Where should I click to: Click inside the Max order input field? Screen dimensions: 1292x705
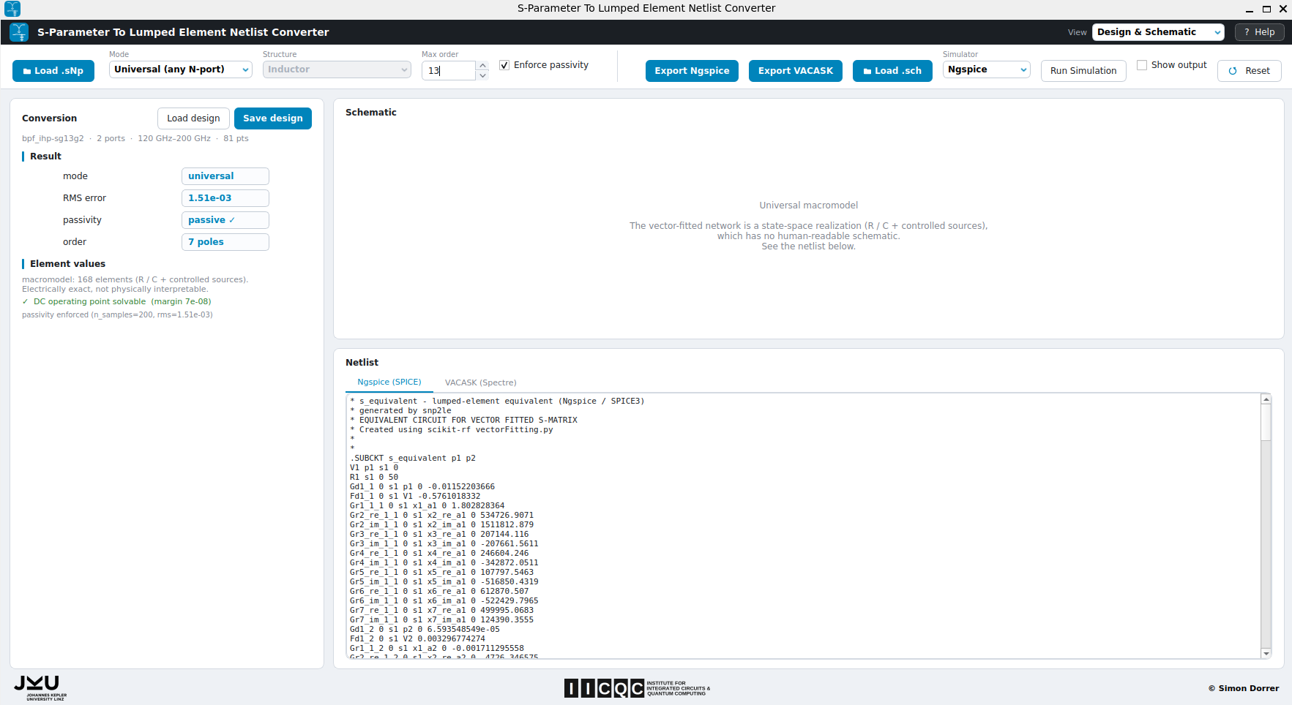click(449, 71)
